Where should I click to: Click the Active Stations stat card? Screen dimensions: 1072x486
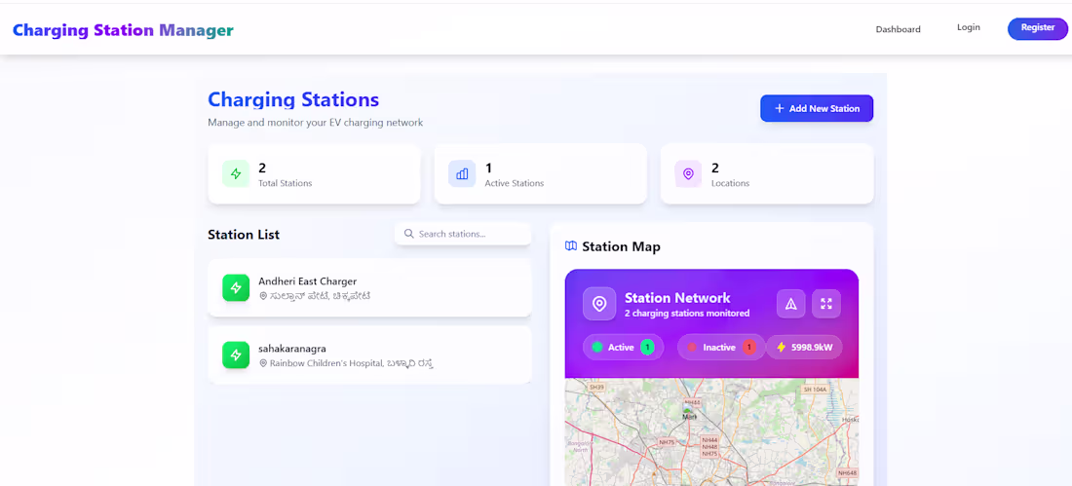[x=540, y=173]
